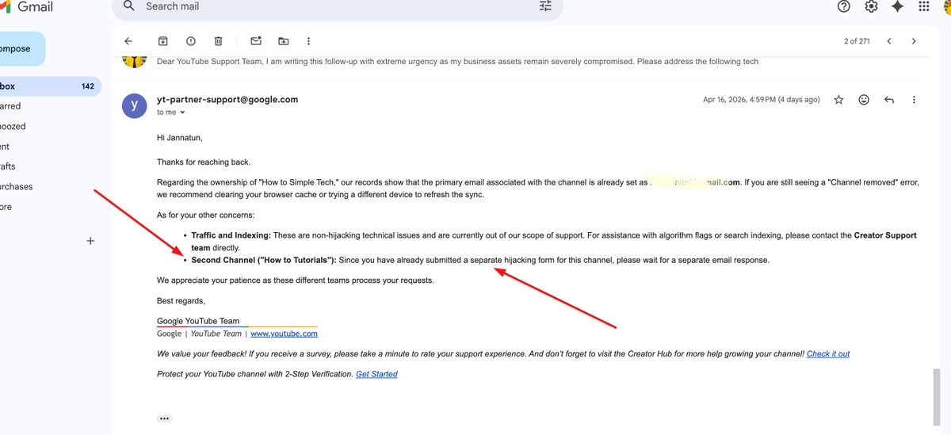Open the Purchases category
The width and height of the screenshot is (951, 435).
coord(17,187)
